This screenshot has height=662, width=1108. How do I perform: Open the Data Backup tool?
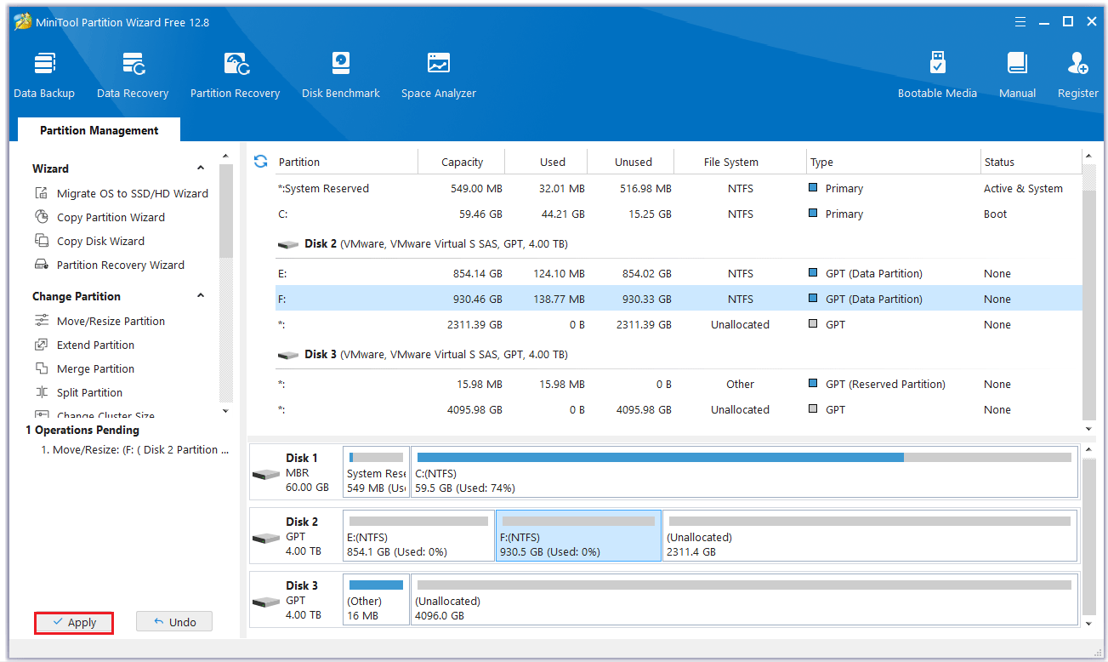(44, 75)
